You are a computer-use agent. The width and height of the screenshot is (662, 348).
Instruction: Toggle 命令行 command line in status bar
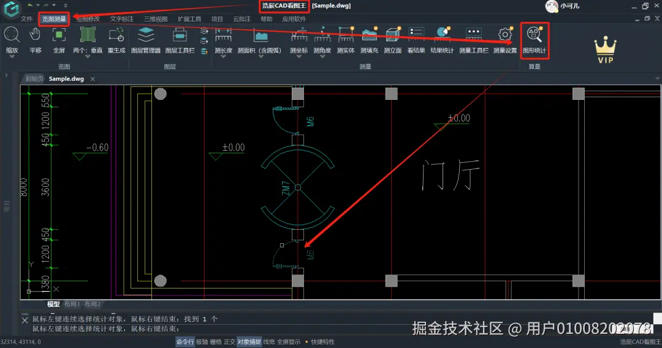click(x=185, y=342)
